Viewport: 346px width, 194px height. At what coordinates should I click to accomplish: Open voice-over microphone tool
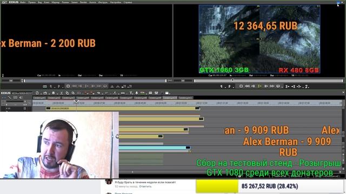coord(136,93)
